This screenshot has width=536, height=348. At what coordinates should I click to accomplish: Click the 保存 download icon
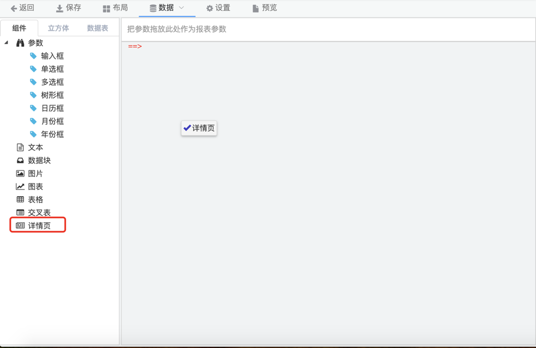[59, 9]
